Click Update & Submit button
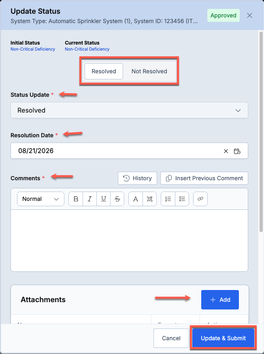The height and width of the screenshot is (354, 264). pyautogui.click(x=224, y=338)
